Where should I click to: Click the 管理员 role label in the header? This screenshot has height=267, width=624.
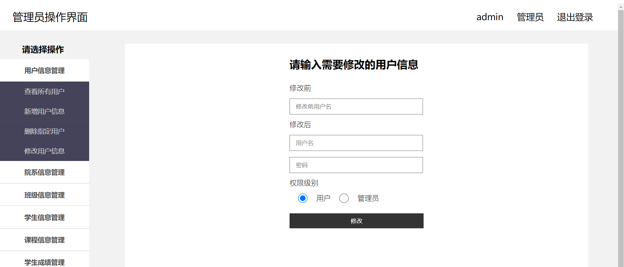point(530,17)
